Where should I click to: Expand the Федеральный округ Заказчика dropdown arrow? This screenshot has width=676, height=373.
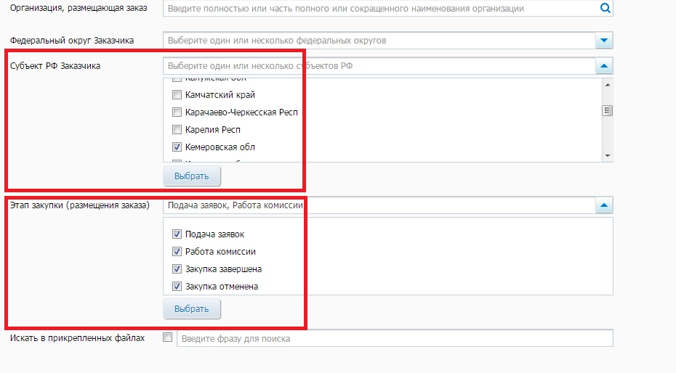[x=604, y=41]
